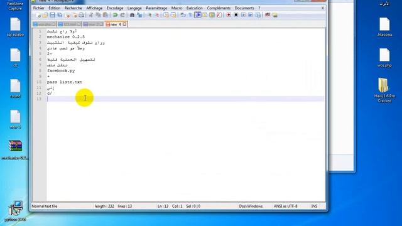Screen dimensions: 402x226
Task: Open the Macro menu
Action: click(177, 8)
